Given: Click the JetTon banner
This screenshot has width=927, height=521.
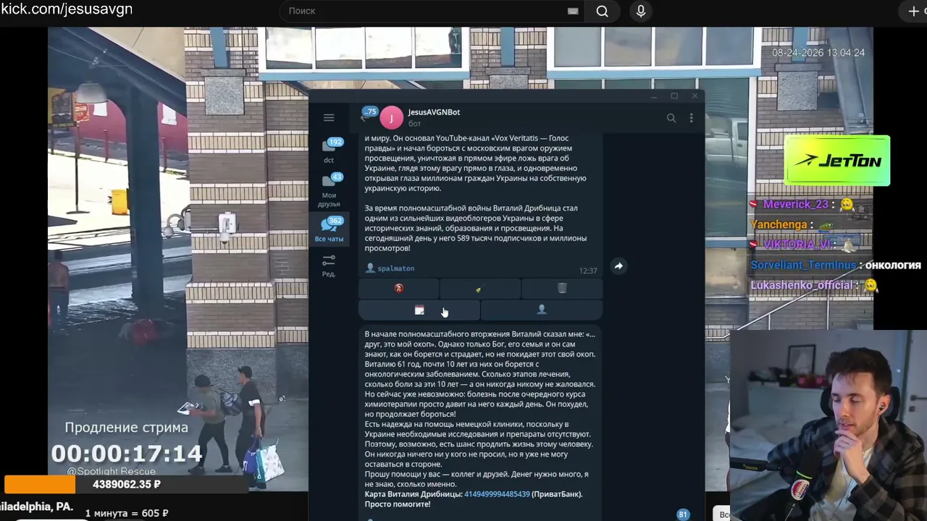Looking at the screenshot, I should (x=837, y=161).
